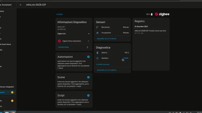Click the RICONFIGURA button
Viewport: 202px width, 113px height.
point(63,47)
